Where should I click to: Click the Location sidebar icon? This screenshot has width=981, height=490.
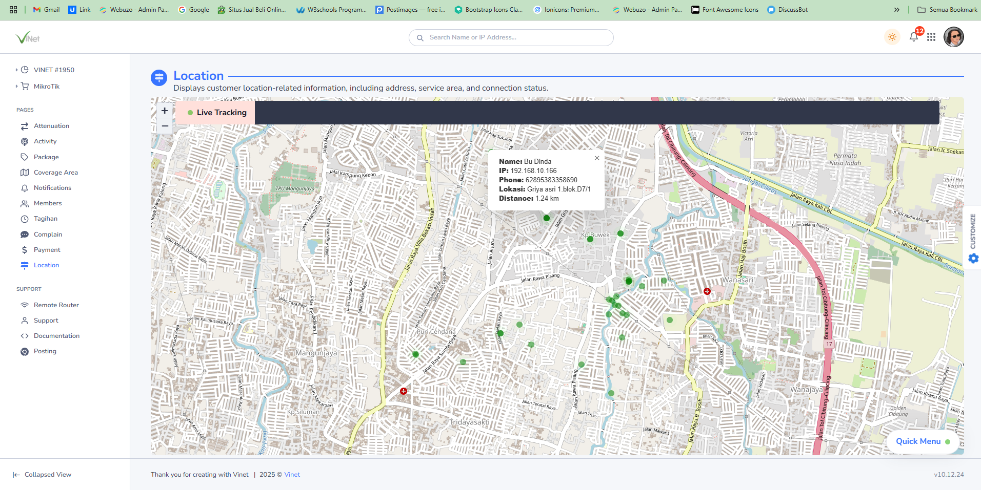tap(25, 265)
